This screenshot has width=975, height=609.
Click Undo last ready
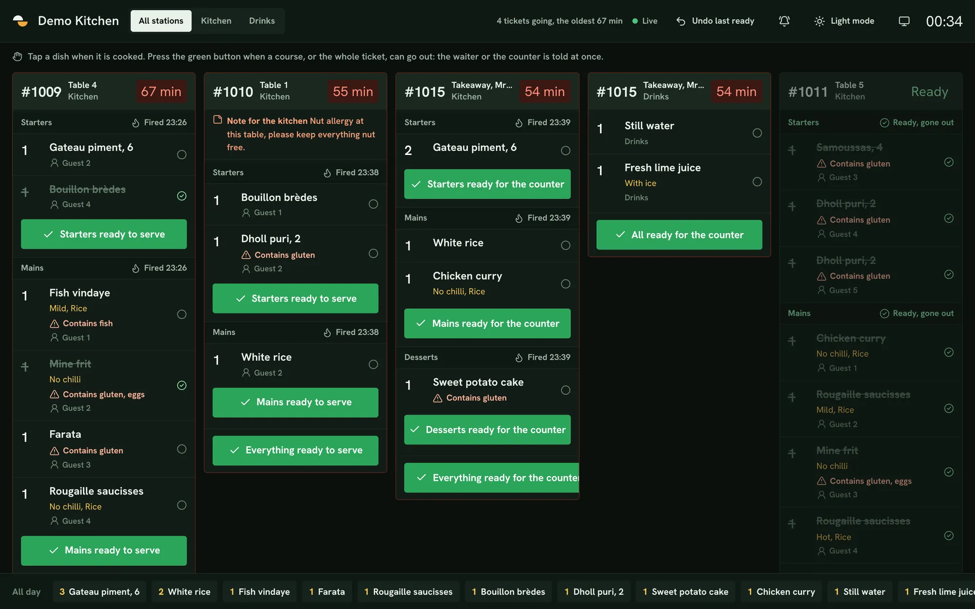(x=715, y=21)
